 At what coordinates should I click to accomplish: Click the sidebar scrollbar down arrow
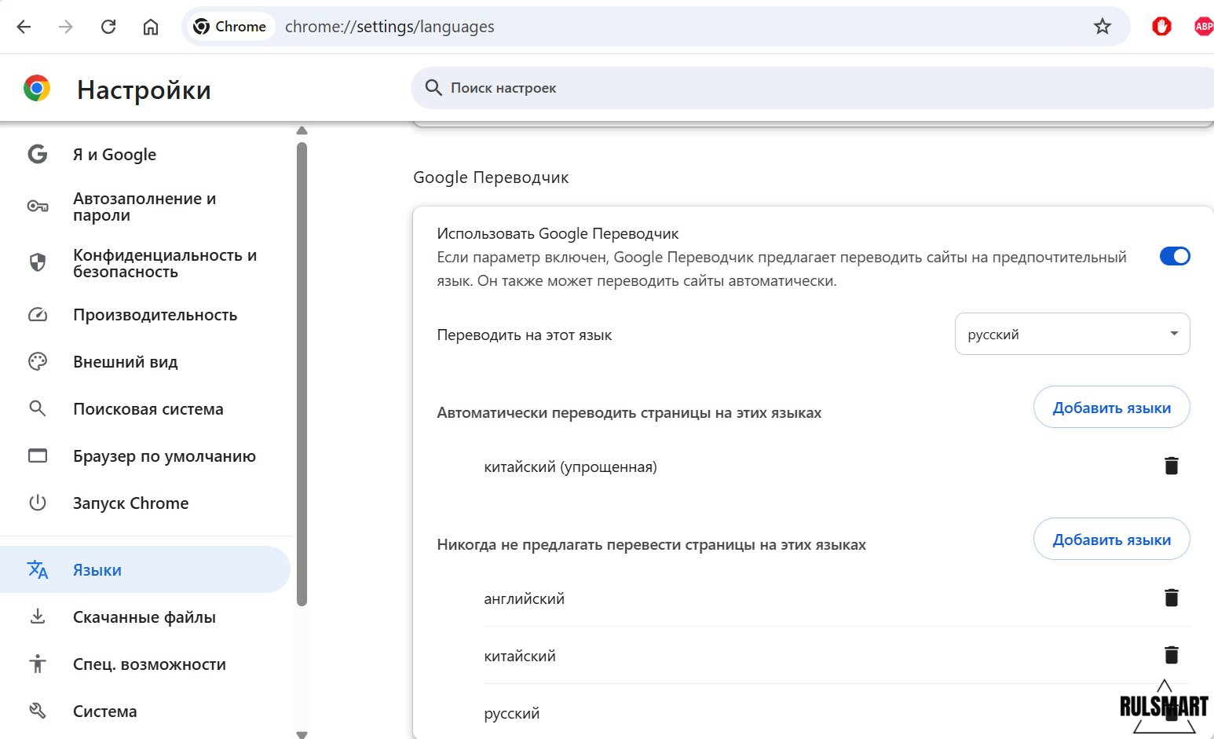tap(302, 734)
